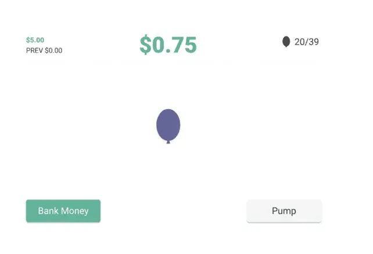Select the large $0.75 current earnings

[x=168, y=45]
